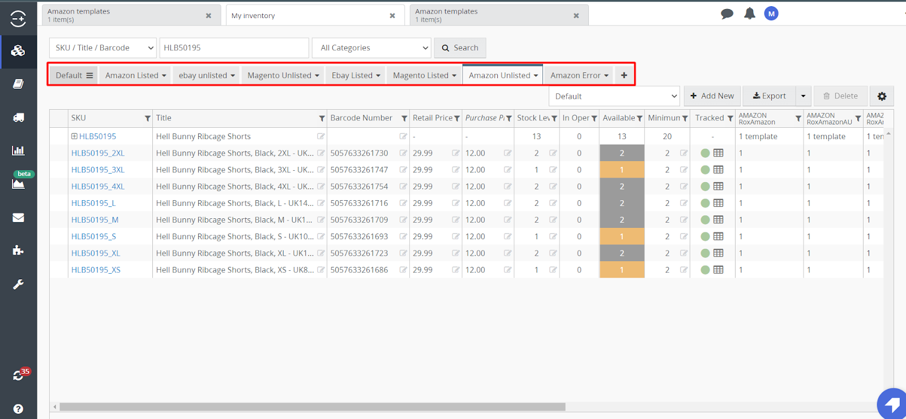Edit minimum level of HLB50195_XS row
Screen dimensions: 906x419
(x=684, y=270)
